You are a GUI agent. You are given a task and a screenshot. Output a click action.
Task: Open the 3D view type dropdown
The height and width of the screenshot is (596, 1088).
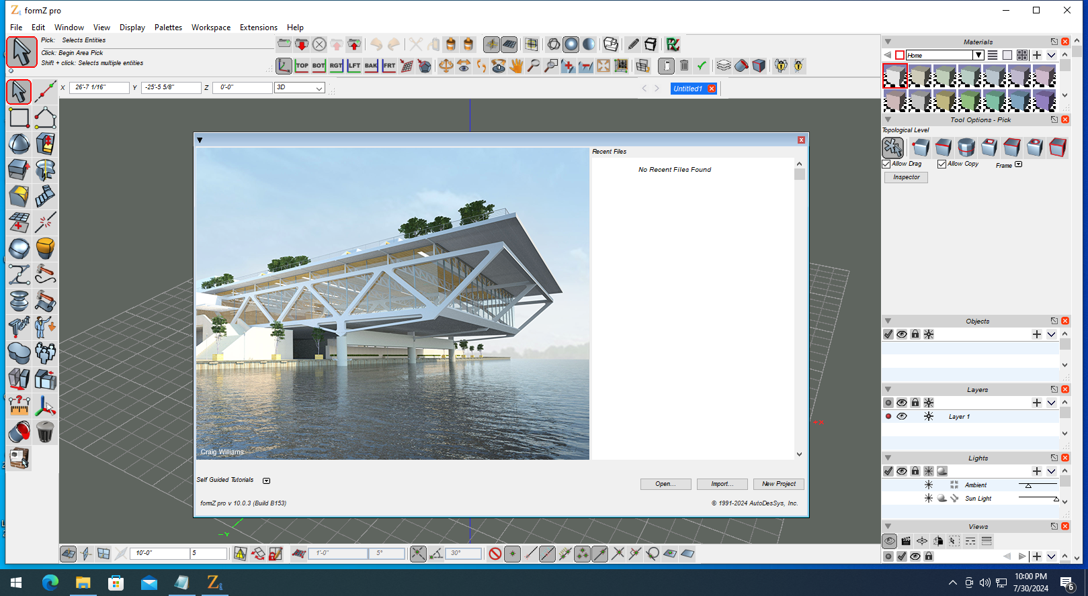point(300,87)
